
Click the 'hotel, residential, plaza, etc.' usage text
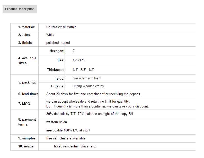[x=75, y=146]
